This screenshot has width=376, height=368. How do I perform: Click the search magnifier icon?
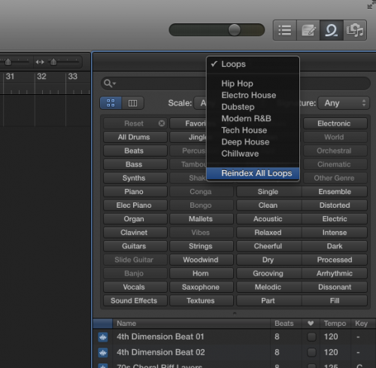[108, 83]
